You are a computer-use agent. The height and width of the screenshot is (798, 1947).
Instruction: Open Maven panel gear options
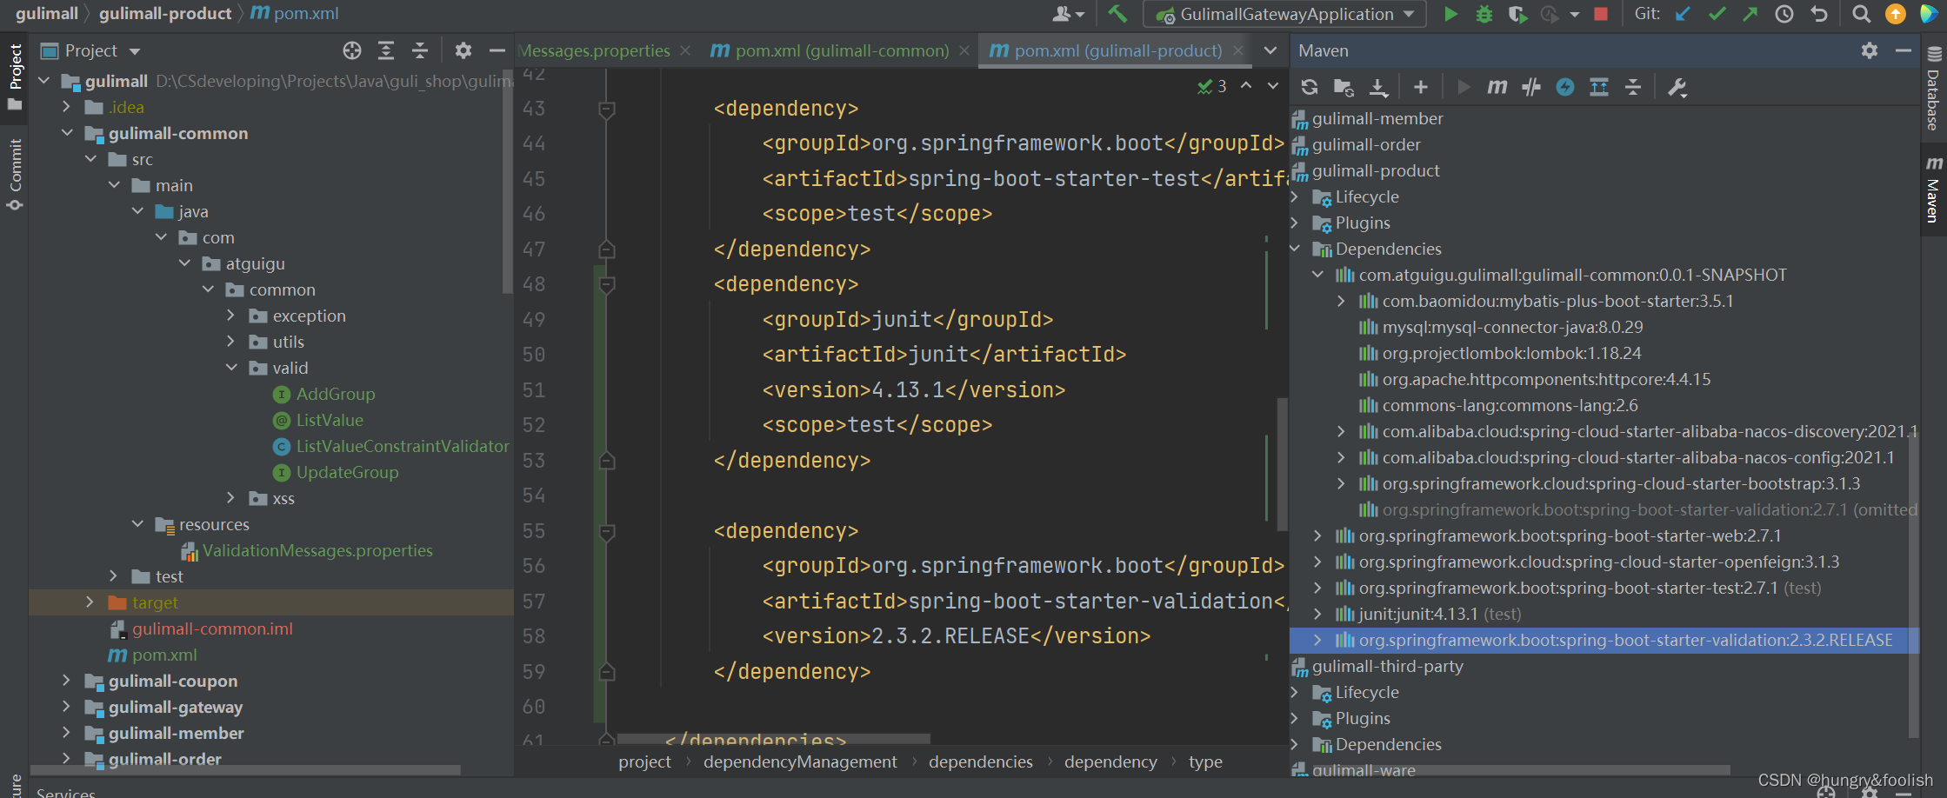[1870, 50]
